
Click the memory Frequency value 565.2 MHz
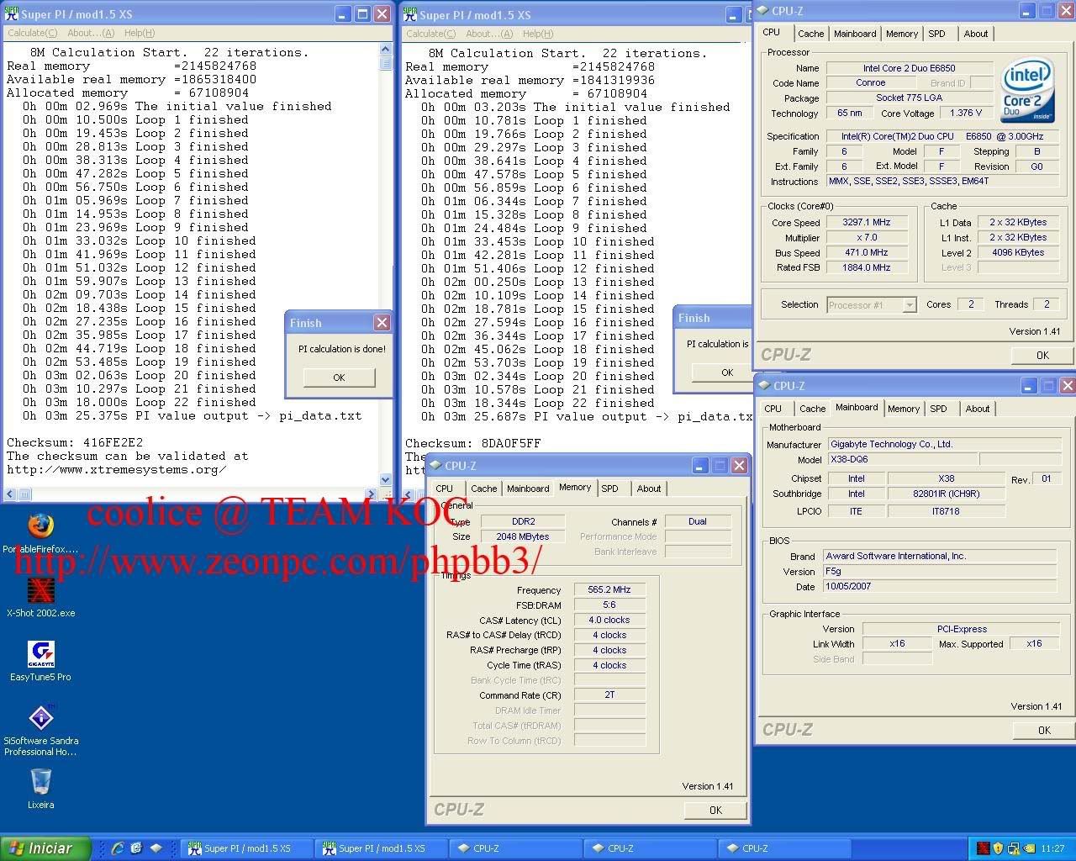pos(609,589)
